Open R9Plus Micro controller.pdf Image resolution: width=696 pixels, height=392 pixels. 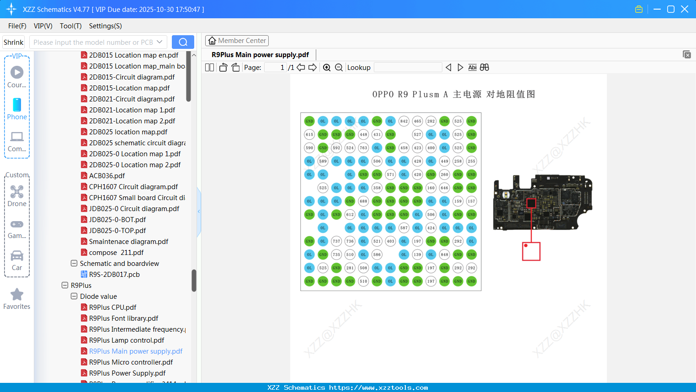[131, 362]
